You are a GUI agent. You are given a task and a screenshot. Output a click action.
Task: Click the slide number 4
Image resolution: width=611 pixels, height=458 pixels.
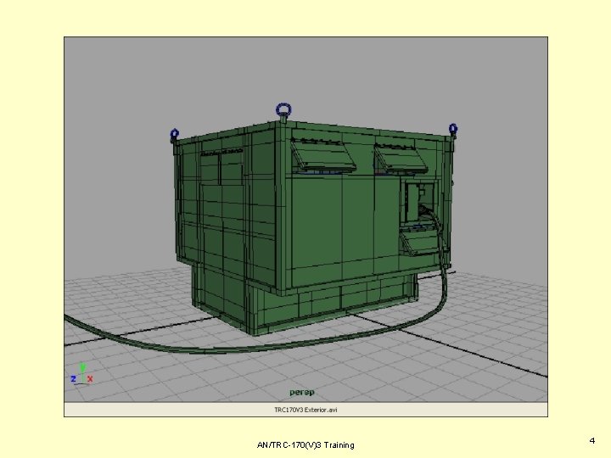tap(592, 440)
